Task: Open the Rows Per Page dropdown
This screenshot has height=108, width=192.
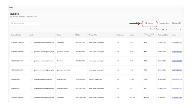Action: [165, 29]
